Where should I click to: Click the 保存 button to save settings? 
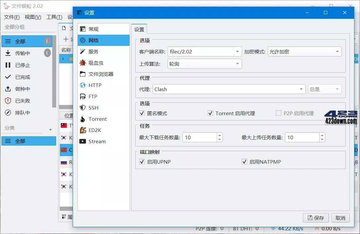click(315, 218)
